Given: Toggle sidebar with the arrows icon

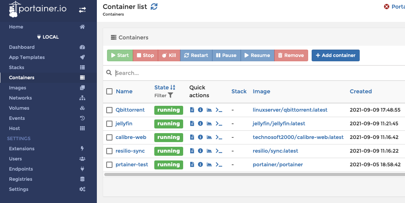Looking at the screenshot, I should (82, 10).
